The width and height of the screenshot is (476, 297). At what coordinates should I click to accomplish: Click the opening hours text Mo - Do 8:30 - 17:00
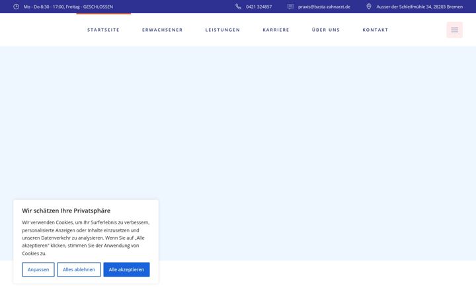point(68,7)
